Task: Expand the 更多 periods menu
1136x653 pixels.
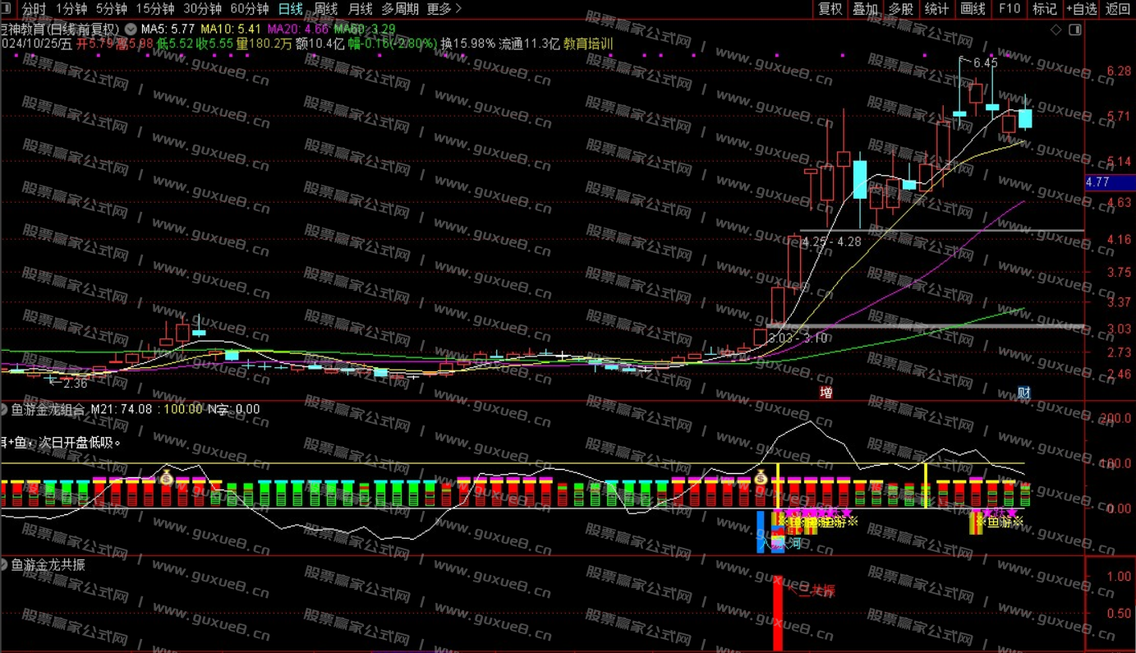Action: pyautogui.click(x=444, y=9)
